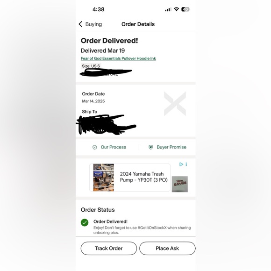Image resolution: width=271 pixels, height=271 pixels.
Task: Open Fear of God Essentials hoodie link
Action: coord(118,58)
